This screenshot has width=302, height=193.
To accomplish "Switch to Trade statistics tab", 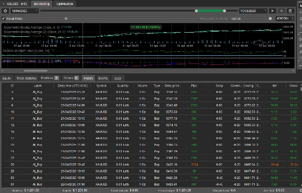I will 26,78.
